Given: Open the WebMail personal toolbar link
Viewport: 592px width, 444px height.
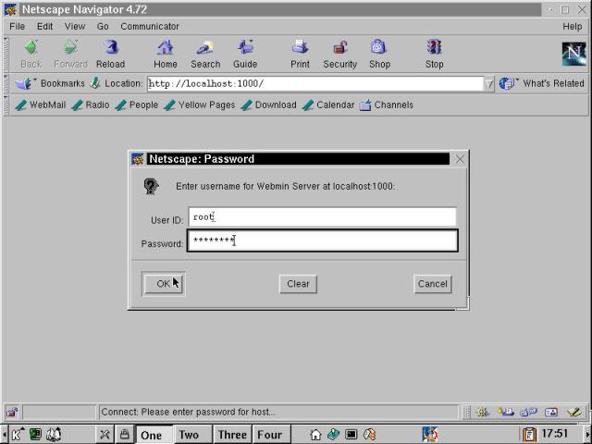Looking at the screenshot, I should (x=41, y=105).
